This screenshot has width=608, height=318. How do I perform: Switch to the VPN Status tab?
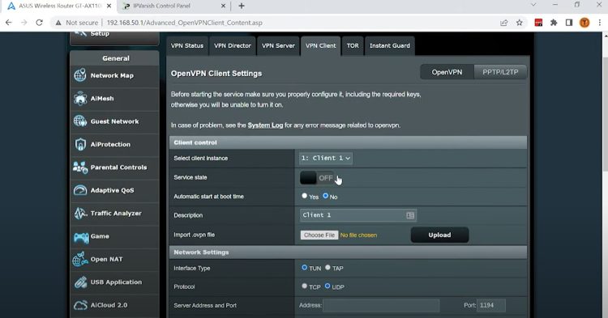tap(187, 45)
